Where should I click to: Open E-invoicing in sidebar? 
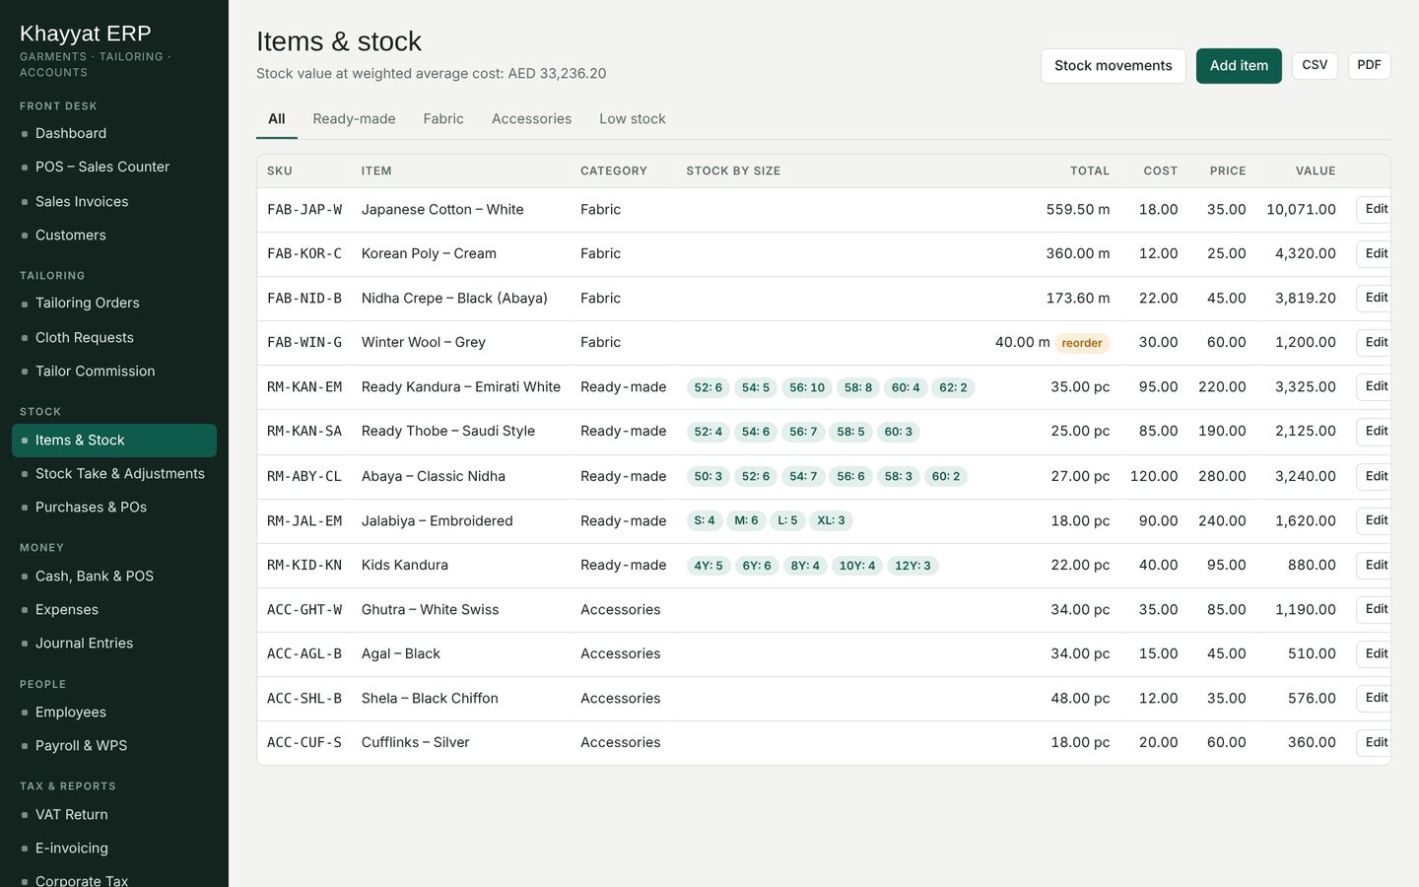click(114, 848)
